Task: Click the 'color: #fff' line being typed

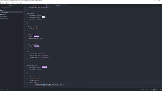Action: (x=33, y=83)
